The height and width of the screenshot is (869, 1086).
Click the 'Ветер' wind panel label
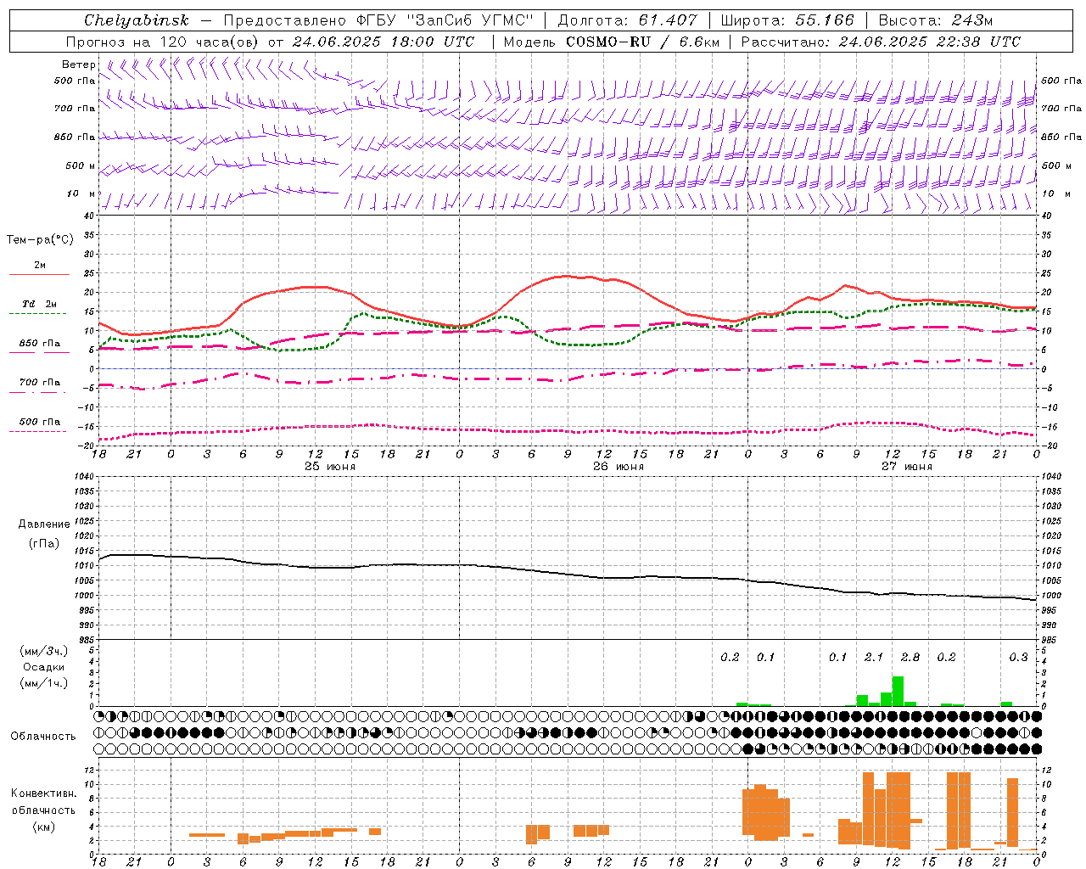pyautogui.click(x=78, y=64)
